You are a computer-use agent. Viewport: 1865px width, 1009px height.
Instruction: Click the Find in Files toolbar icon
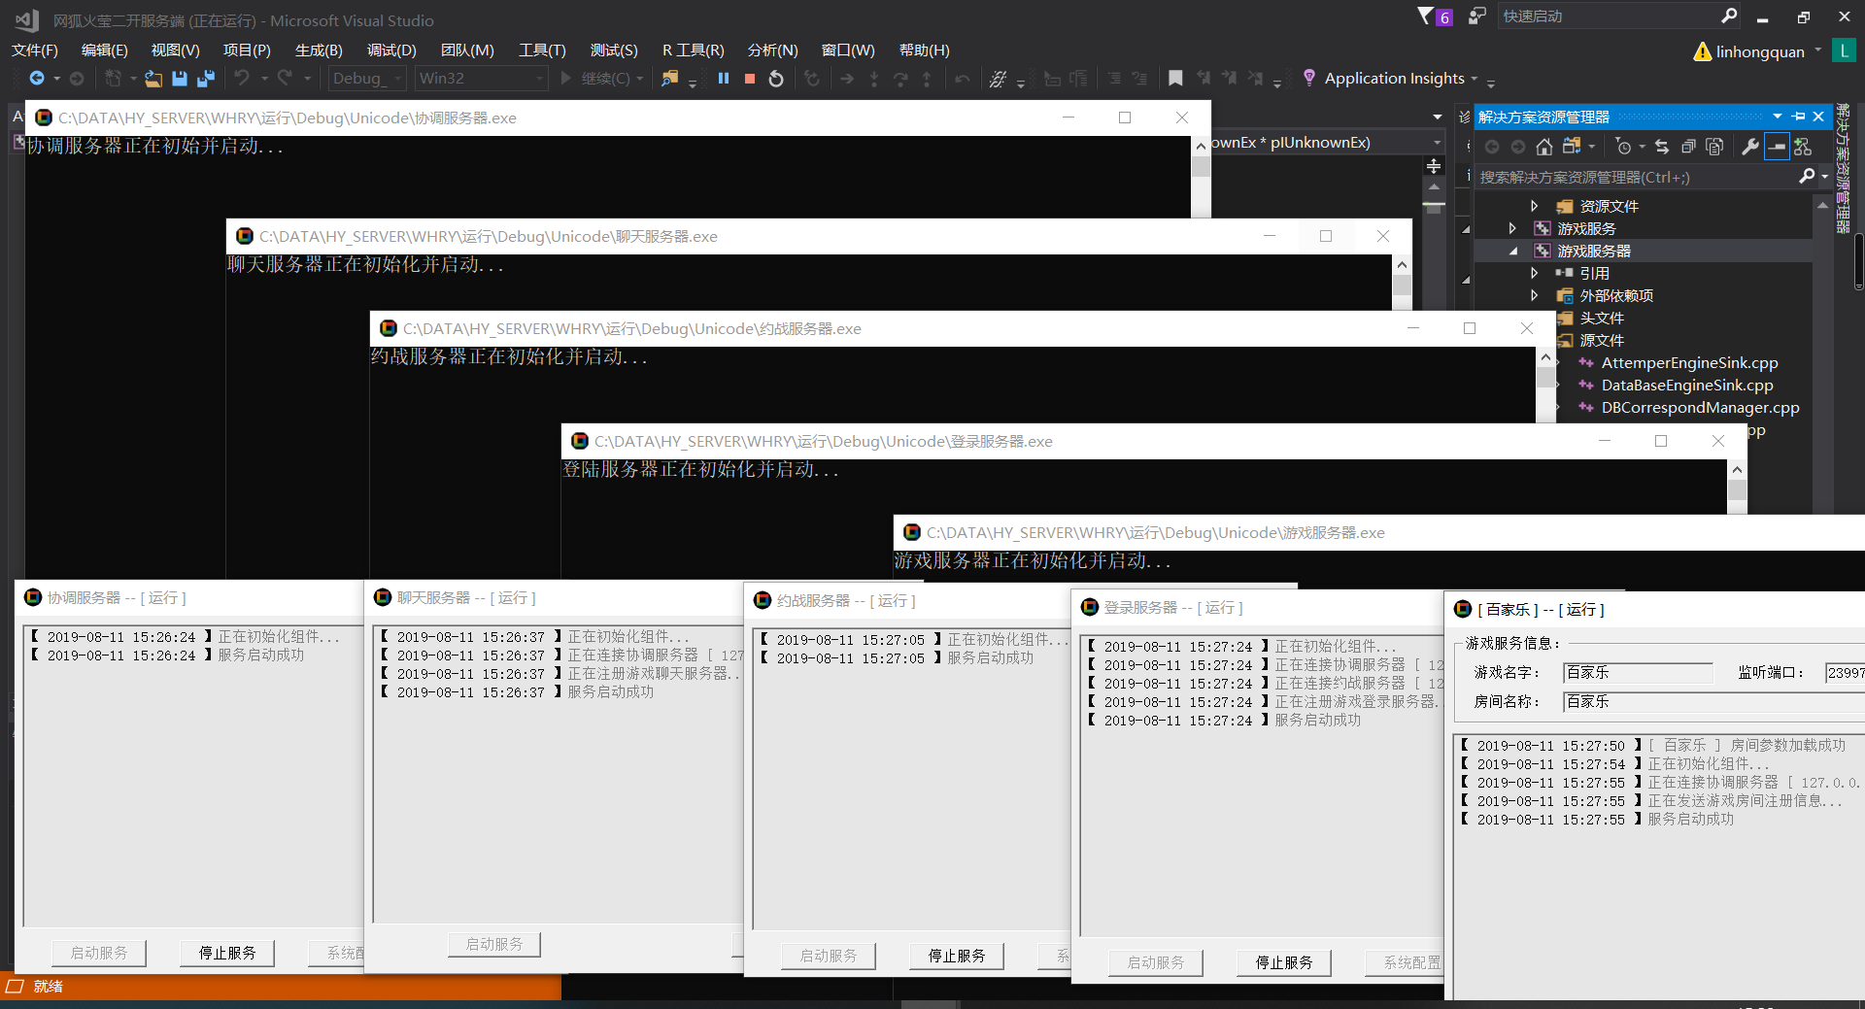tap(669, 79)
